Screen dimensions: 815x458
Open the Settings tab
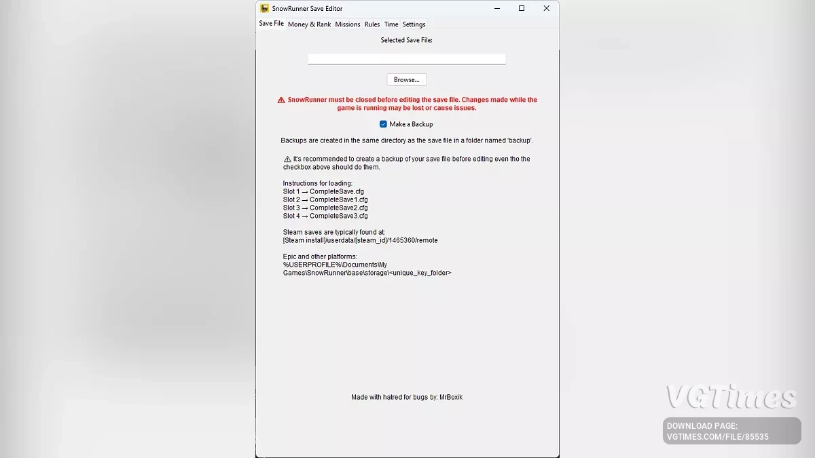(x=414, y=24)
